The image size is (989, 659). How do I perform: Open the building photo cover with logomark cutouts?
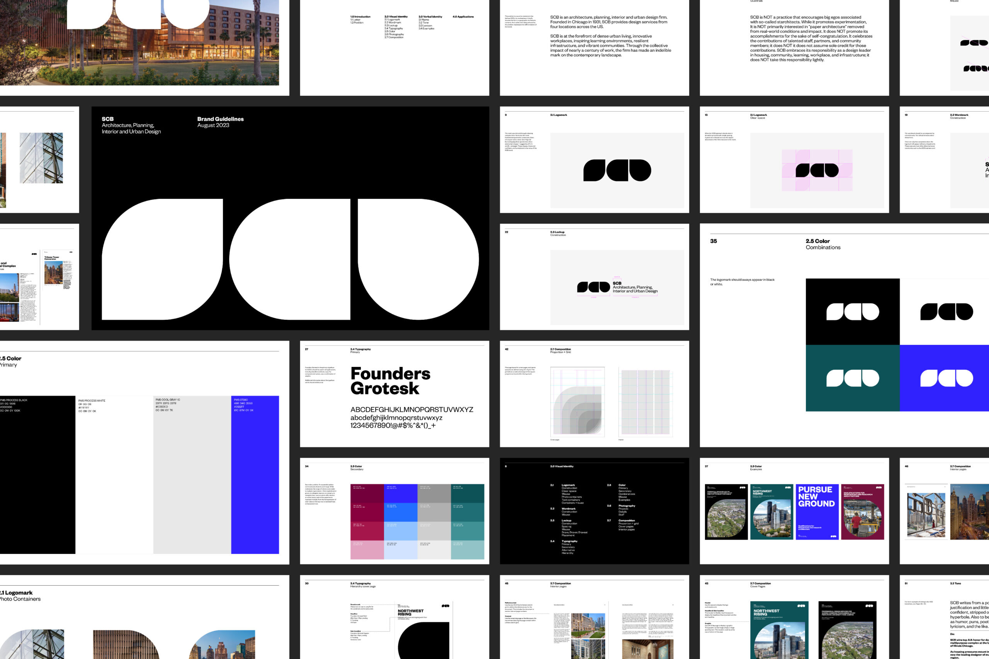click(139, 42)
